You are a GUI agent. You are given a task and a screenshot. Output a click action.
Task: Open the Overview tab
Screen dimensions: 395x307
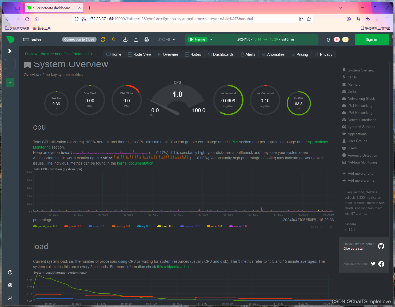pyautogui.click(x=168, y=54)
